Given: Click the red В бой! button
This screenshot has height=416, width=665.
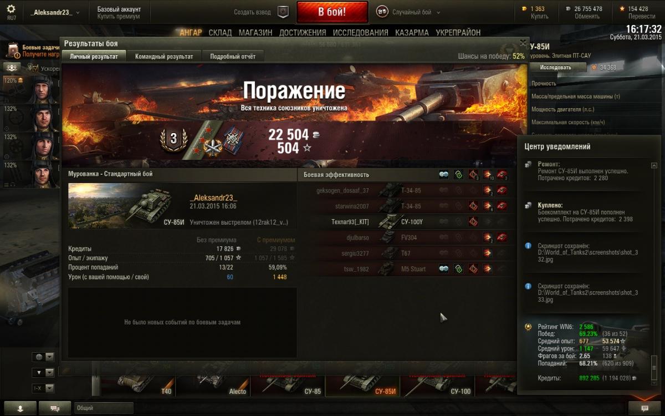Looking at the screenshot, I should tap(332, 12).
